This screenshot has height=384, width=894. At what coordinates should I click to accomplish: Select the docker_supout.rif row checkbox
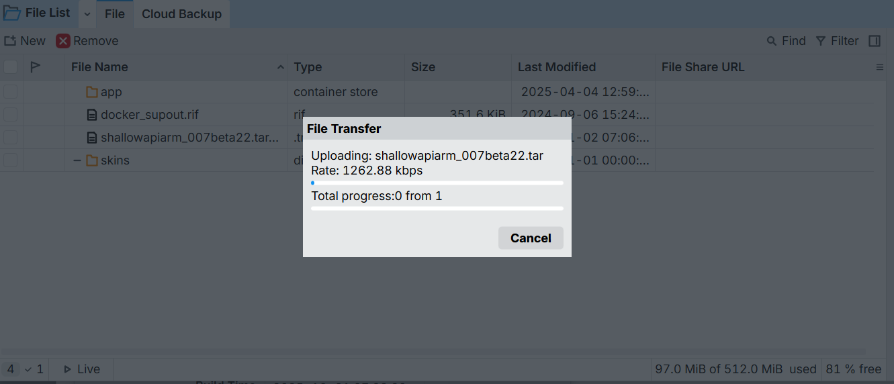11,115
